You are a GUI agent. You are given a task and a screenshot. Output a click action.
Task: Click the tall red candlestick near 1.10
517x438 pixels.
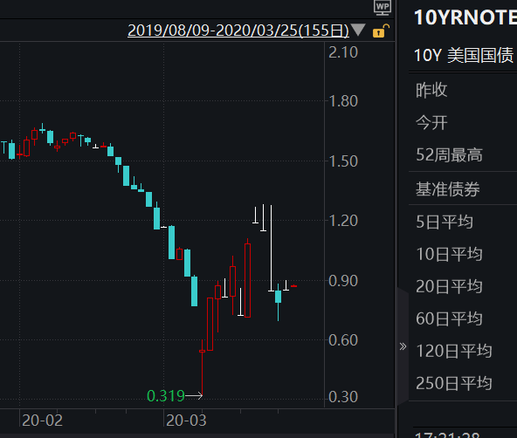click(x=248, y=280)
